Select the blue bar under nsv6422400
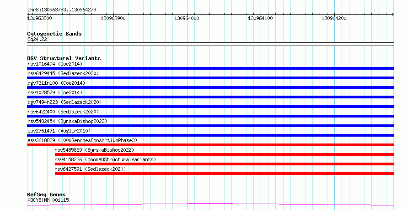Screen dimensions: 407x210 210,116
